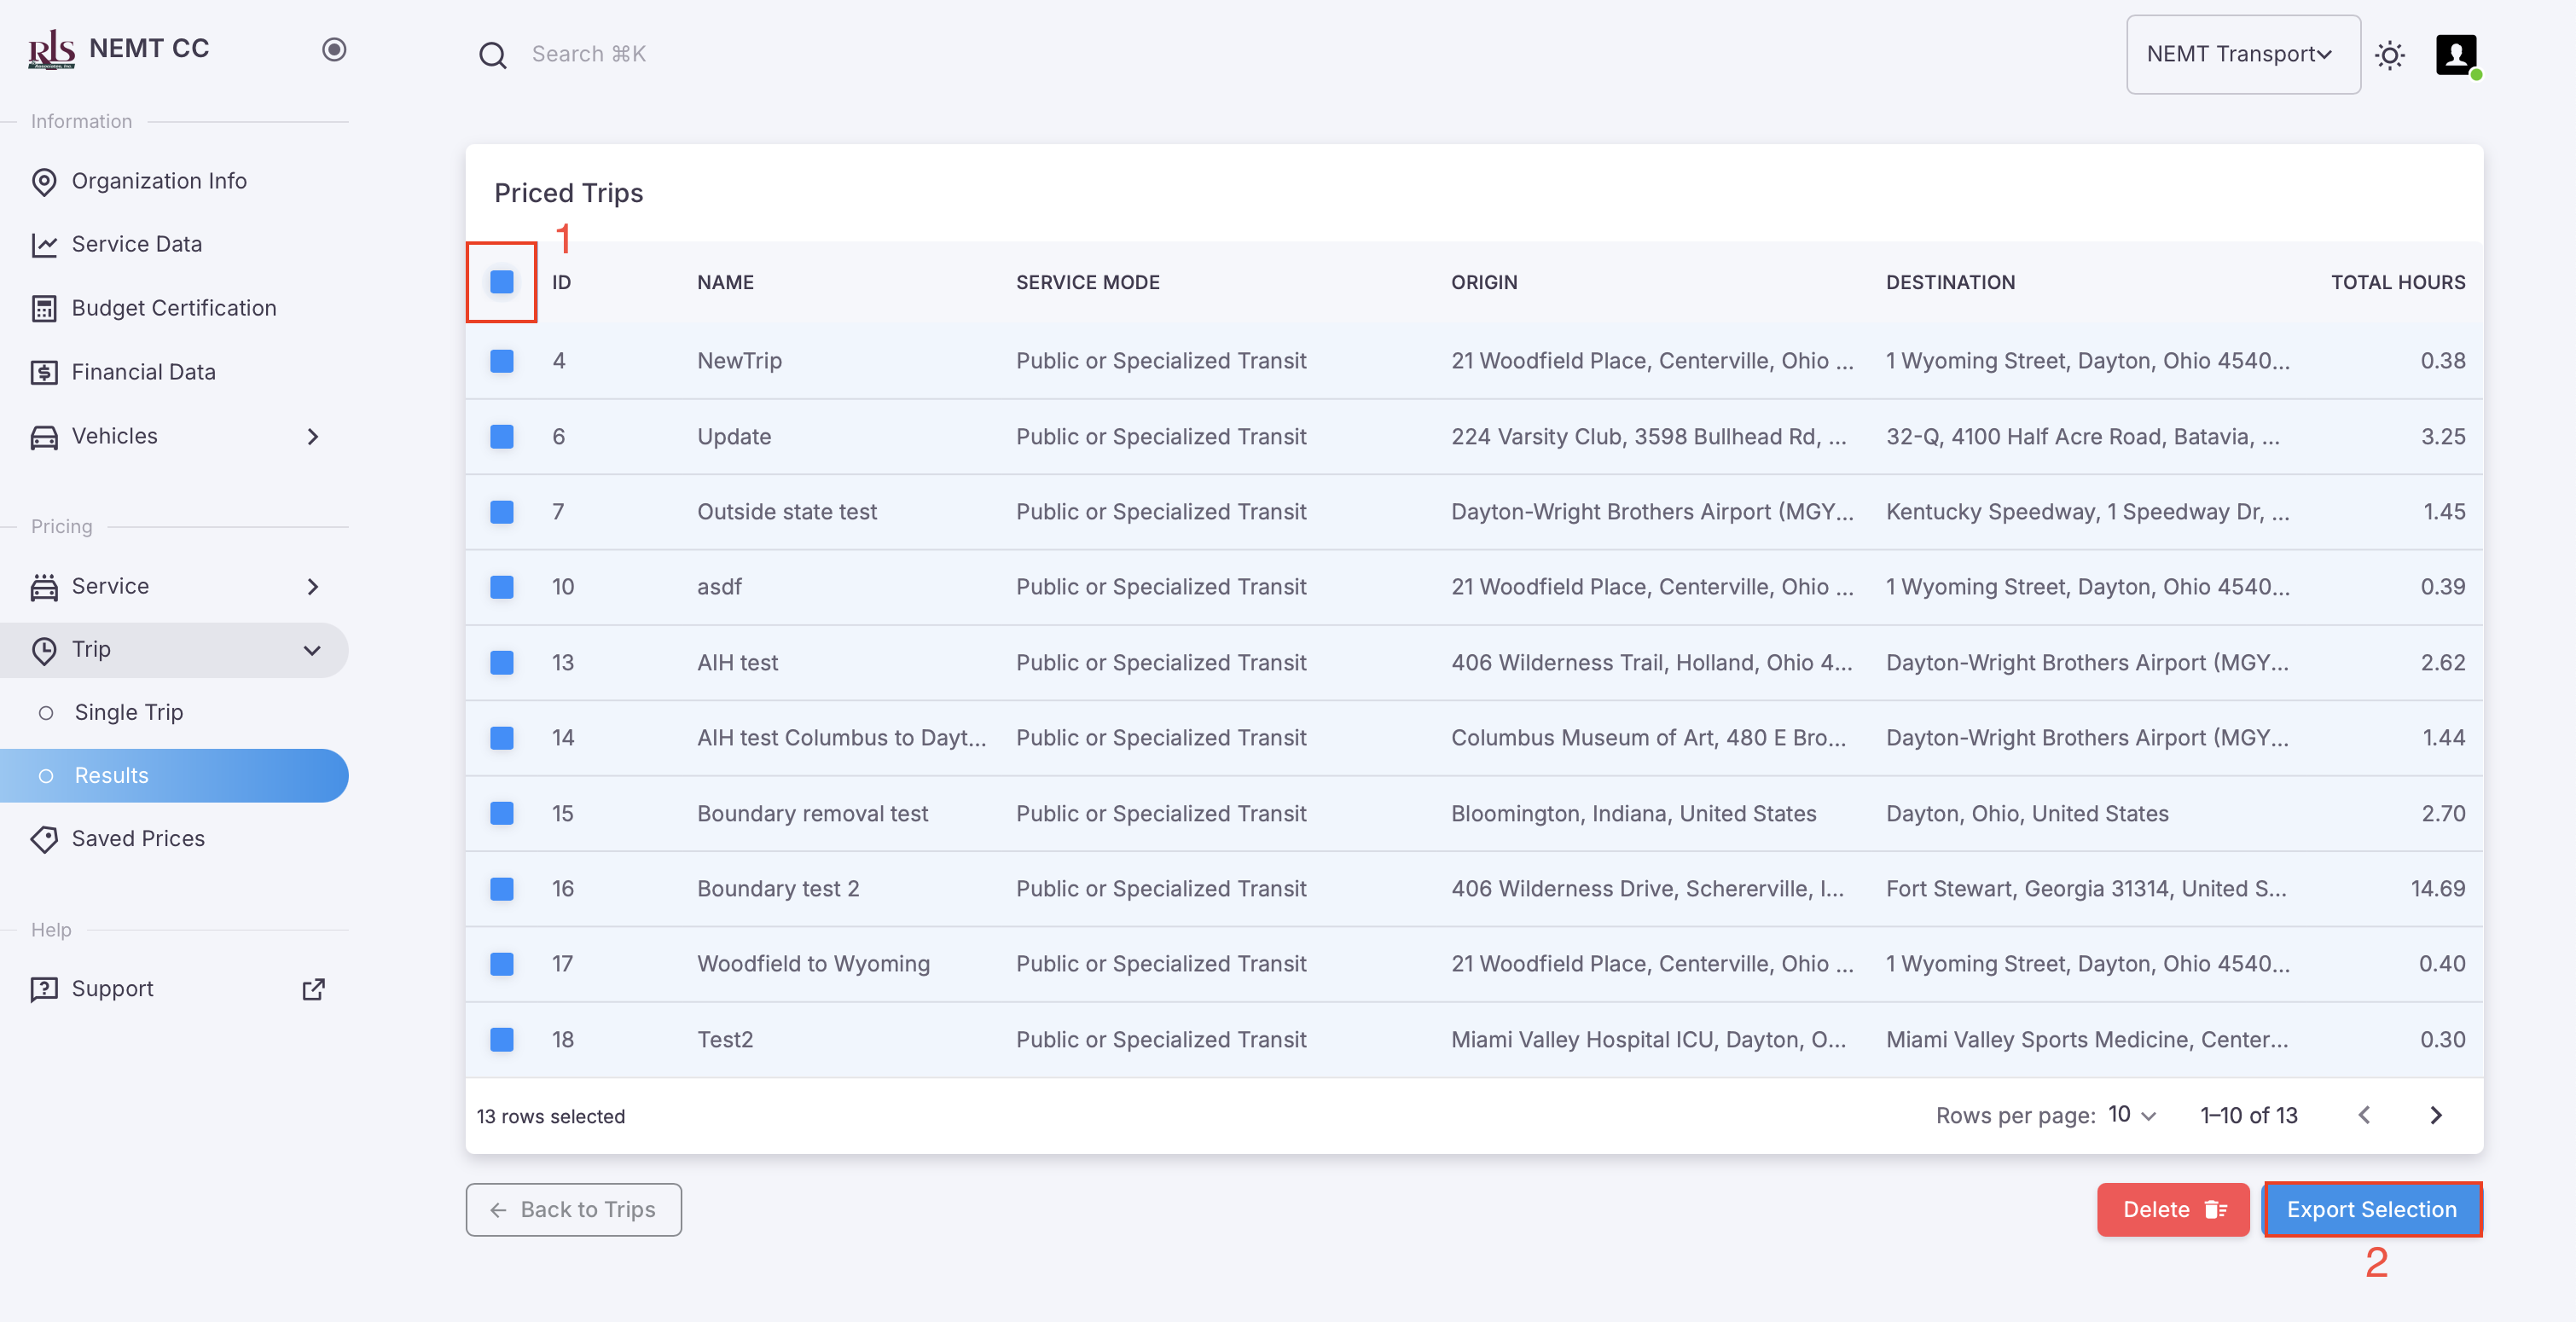Toggle light/dark theme sun icon
Image resolution: width=2576 pixels, height=1322 pixels.
2389,55
